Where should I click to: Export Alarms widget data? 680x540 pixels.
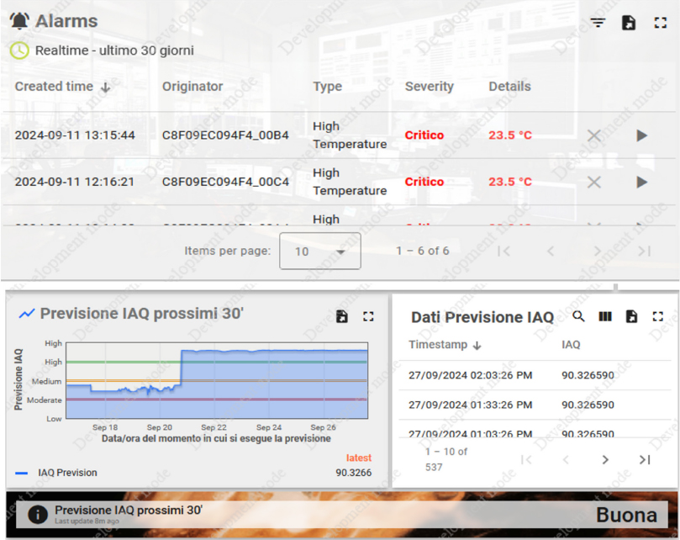(629, 23)
